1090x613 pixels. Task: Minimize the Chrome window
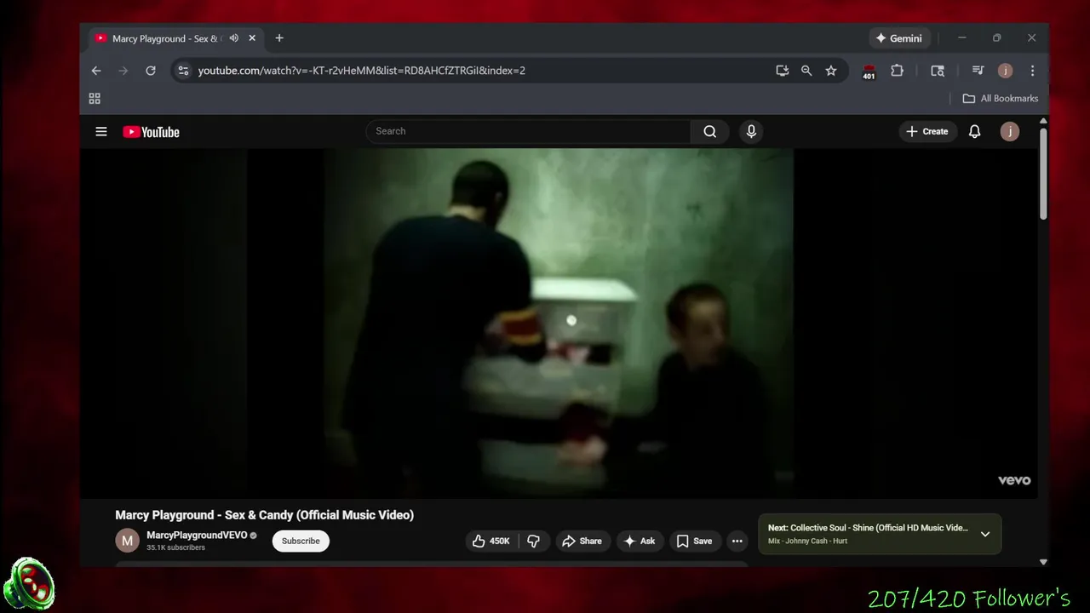pyautogui.click(x=962, y=38)
